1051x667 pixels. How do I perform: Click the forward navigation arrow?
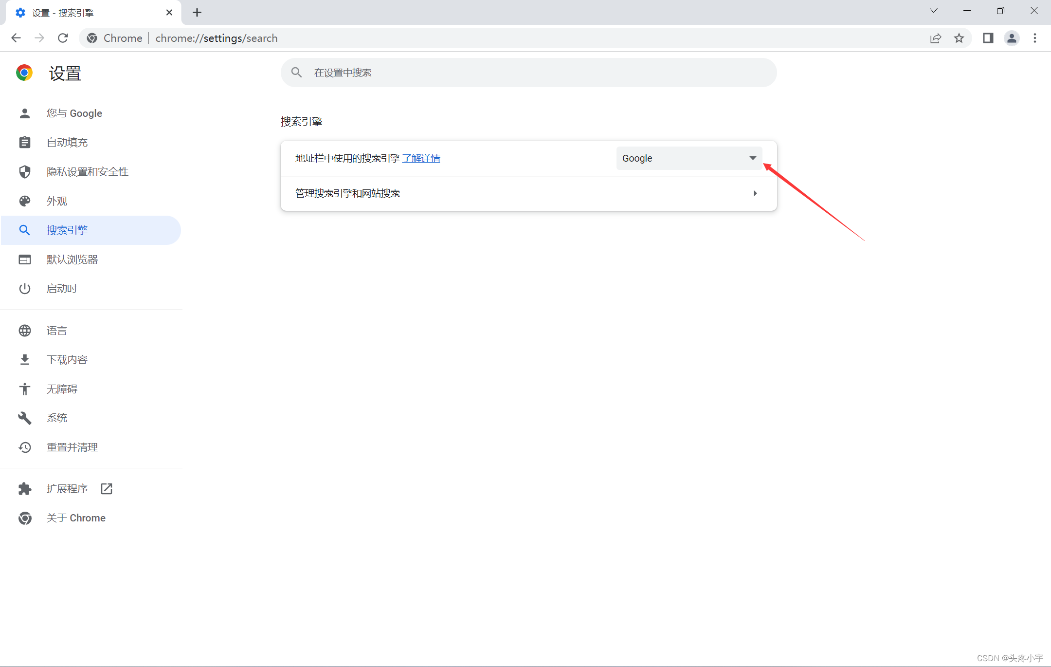[x=39, y=38]
